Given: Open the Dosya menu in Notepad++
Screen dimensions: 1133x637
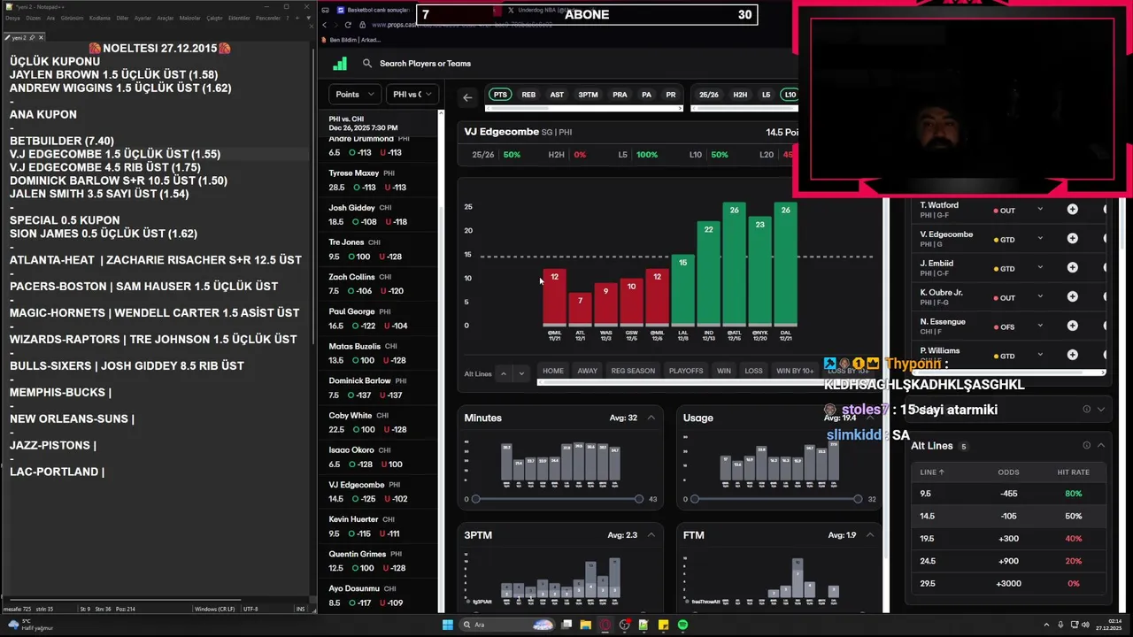Looking at the screenshot, I should click(x=12, y=18).
